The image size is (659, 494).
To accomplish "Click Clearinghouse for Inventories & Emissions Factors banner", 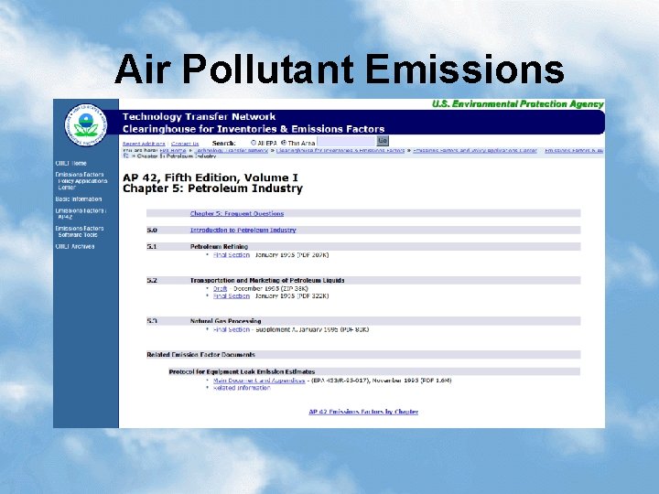I will tap(254, 129).
